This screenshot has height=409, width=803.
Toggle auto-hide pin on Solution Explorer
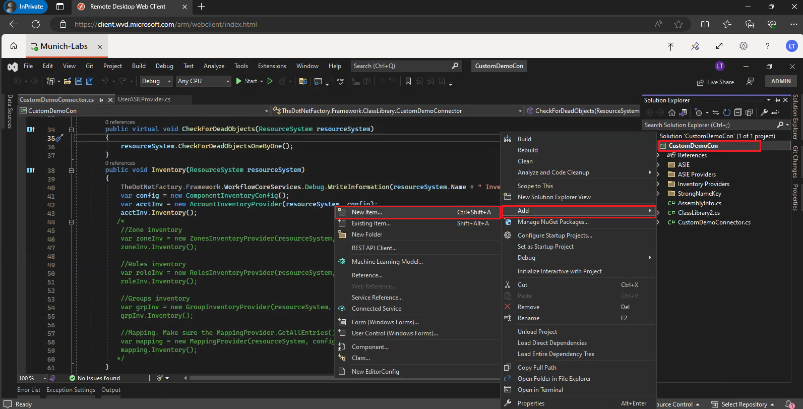click(x=777, y=100)
